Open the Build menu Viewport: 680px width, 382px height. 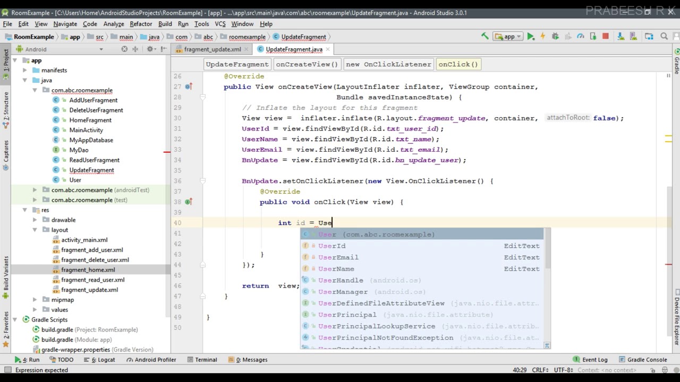click(x=165, y=24)
